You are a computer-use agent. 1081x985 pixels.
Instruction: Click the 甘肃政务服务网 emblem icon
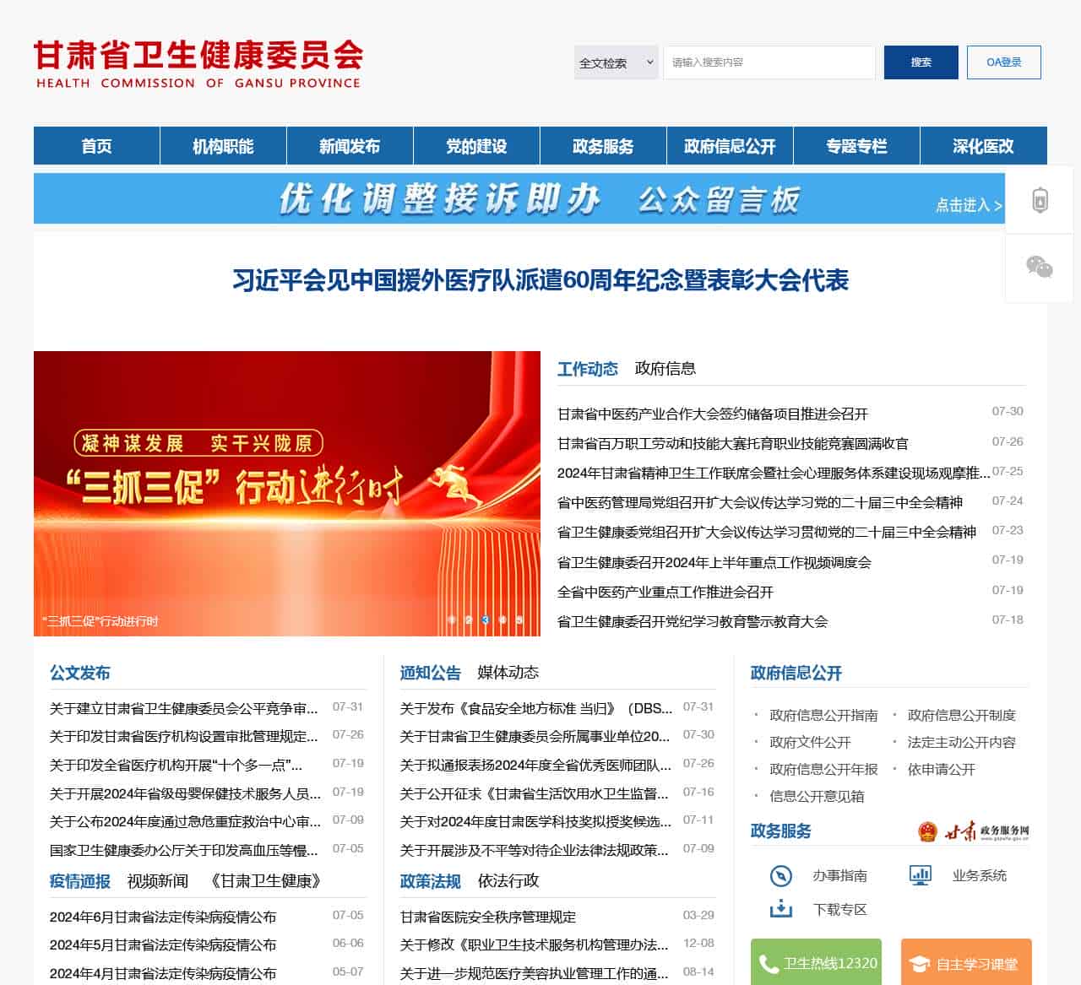click(929, 832)
